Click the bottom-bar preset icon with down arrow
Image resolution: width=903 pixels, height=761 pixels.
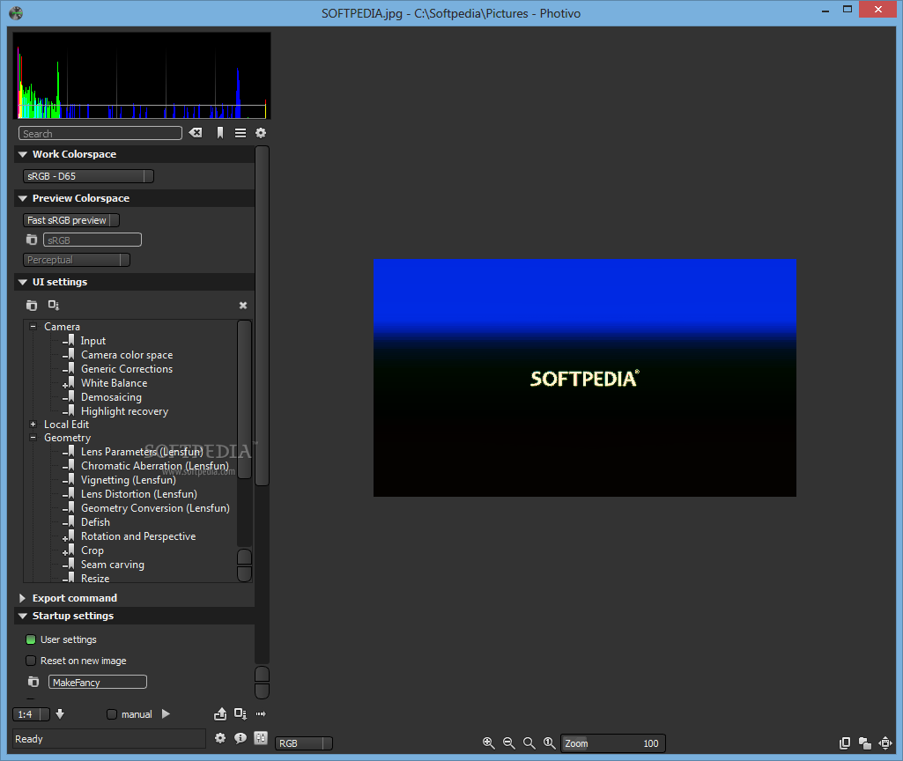pos(241,713)
